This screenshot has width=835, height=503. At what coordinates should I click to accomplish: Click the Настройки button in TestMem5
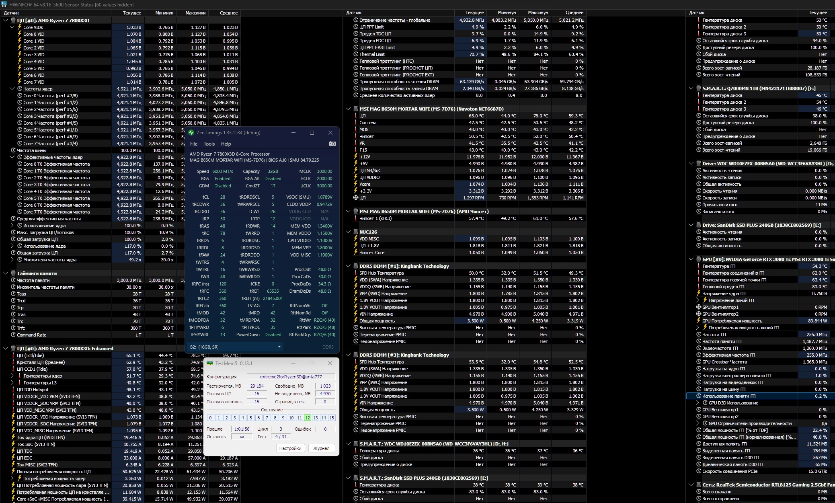290,448
